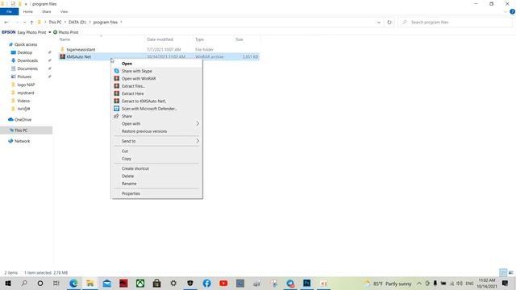Screen dimensions: 516x290
Task: Open notification center on taskbar
Action: (506, 283)
